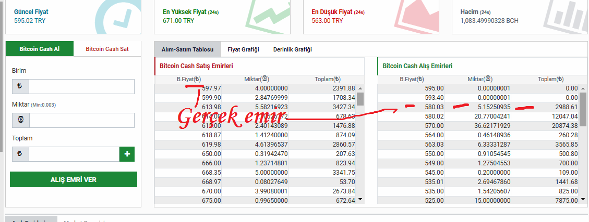Click the ALIŞ EMRİ VER button
The image size is (589, 222).
tap(74, 179)
